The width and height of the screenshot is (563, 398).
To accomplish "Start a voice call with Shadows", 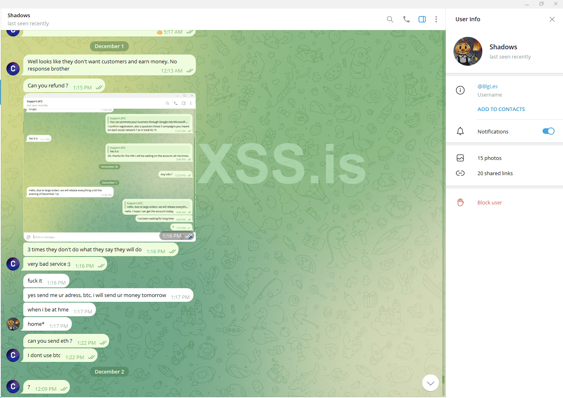I will click(406, 19).
